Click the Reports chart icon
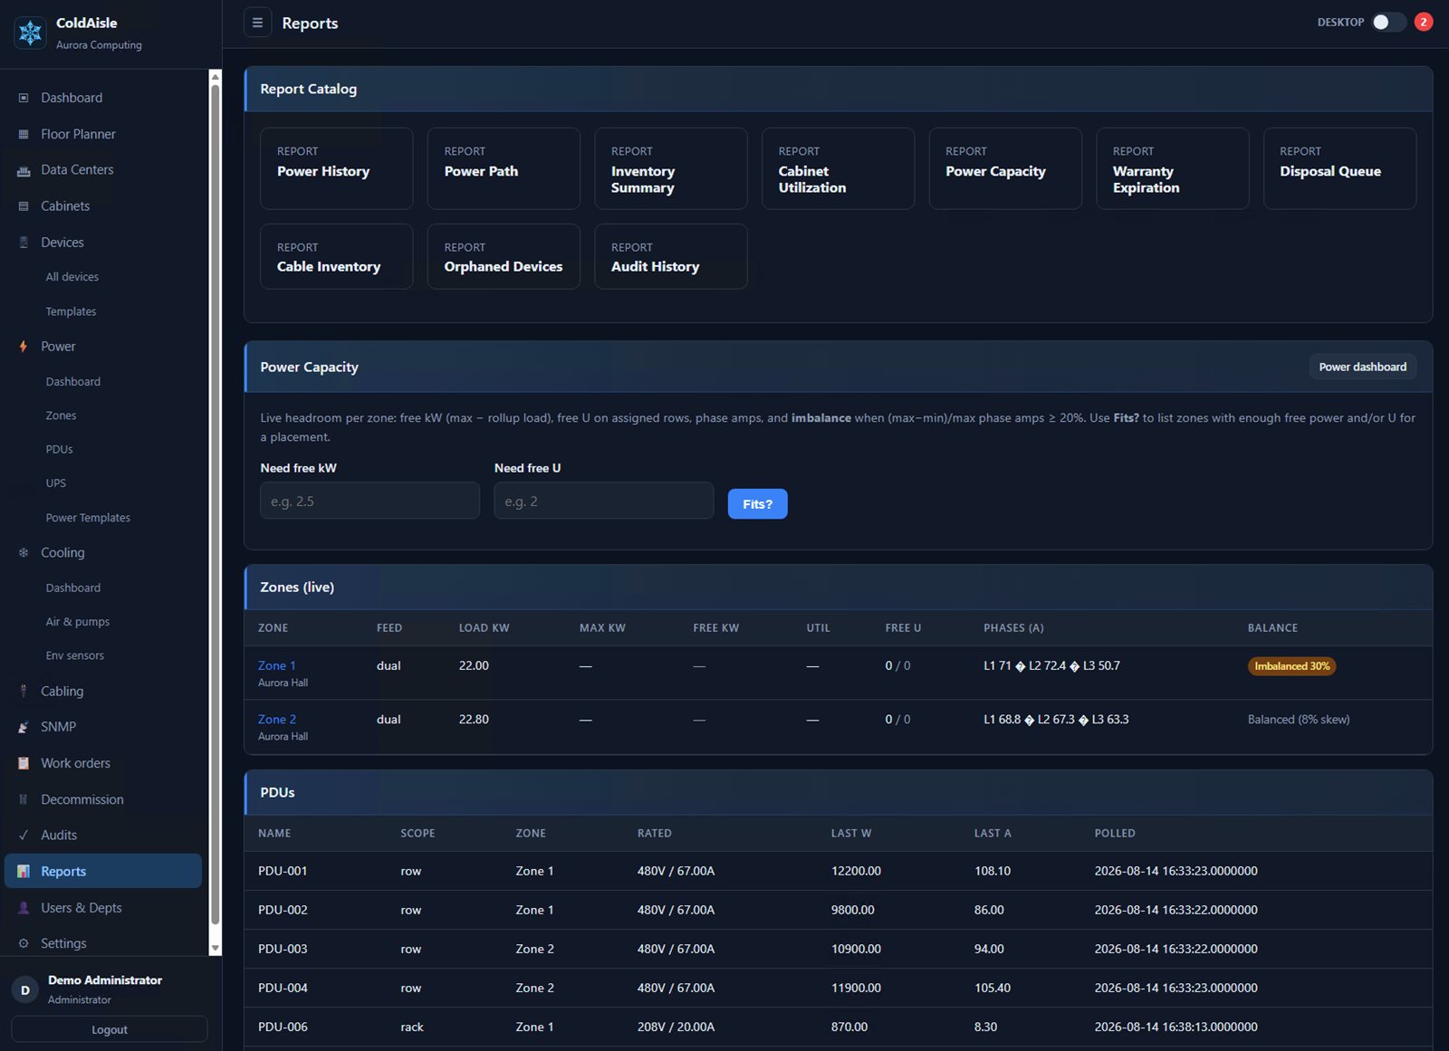The width and height of the screenshot is (1449, 1051). pyautogui.click(x=24, y=872)
